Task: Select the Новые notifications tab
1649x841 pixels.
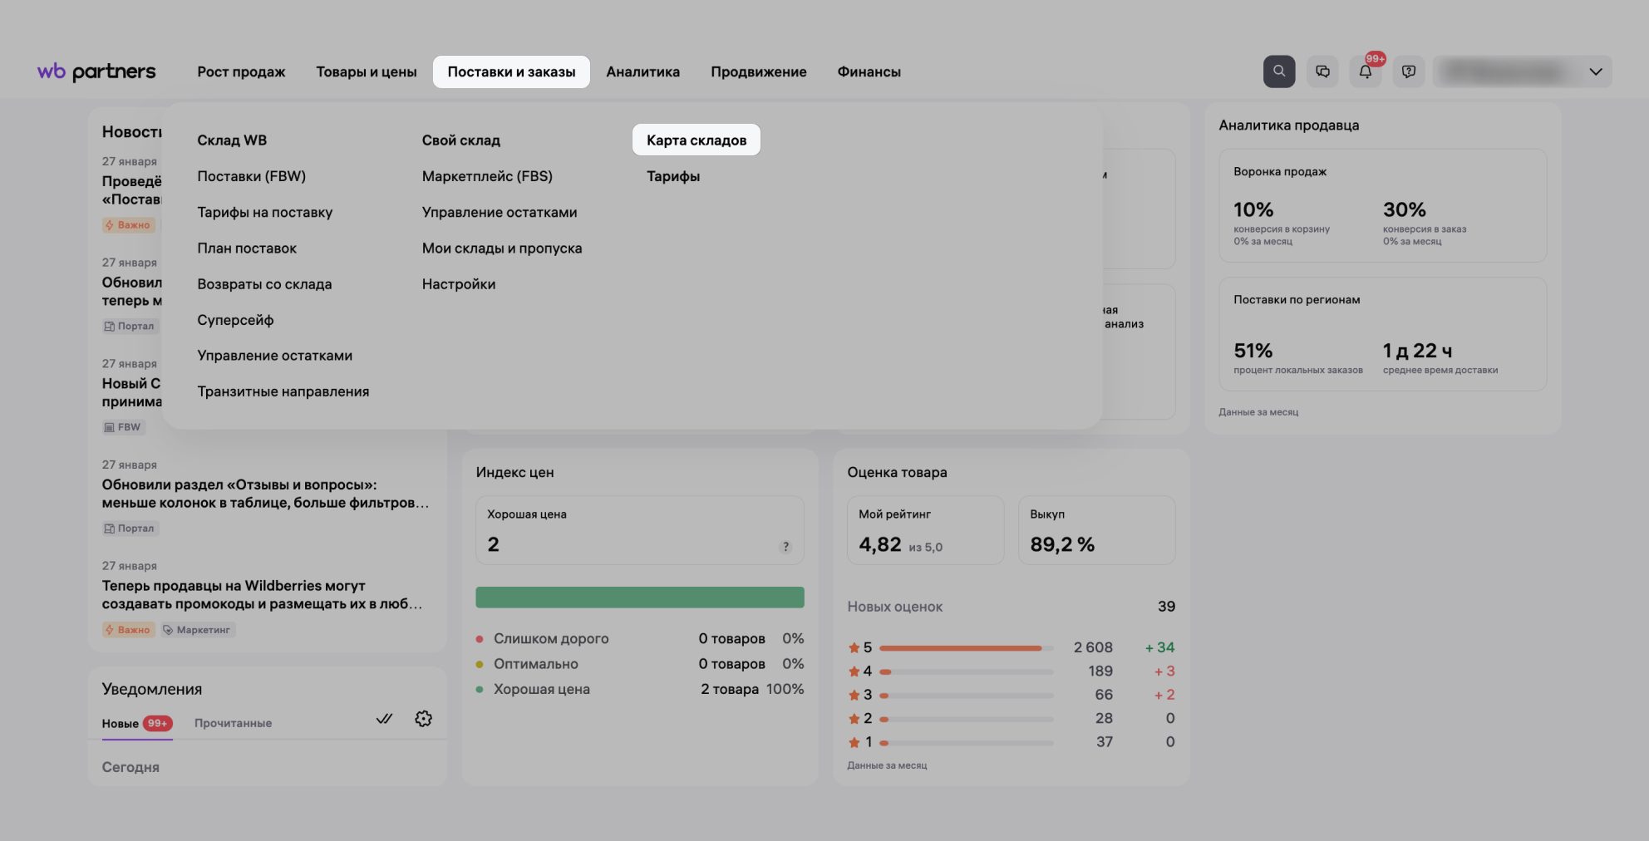Action: point(121,724)
